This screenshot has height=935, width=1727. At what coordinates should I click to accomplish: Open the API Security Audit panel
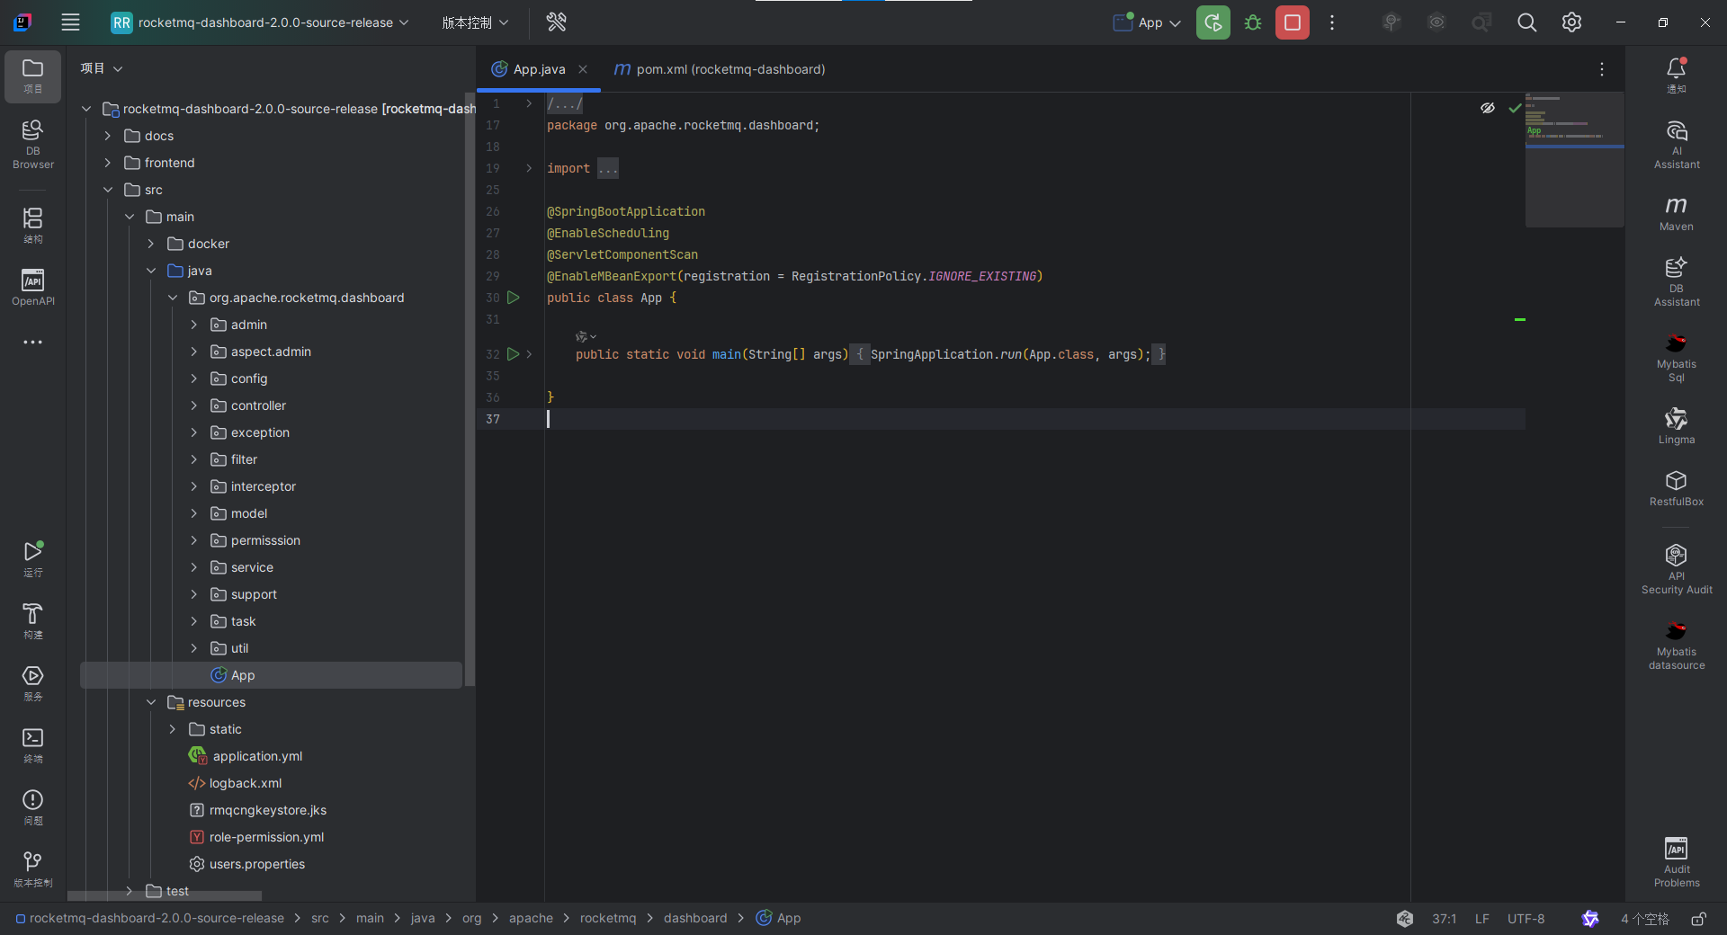click(x=1675, y=565)
